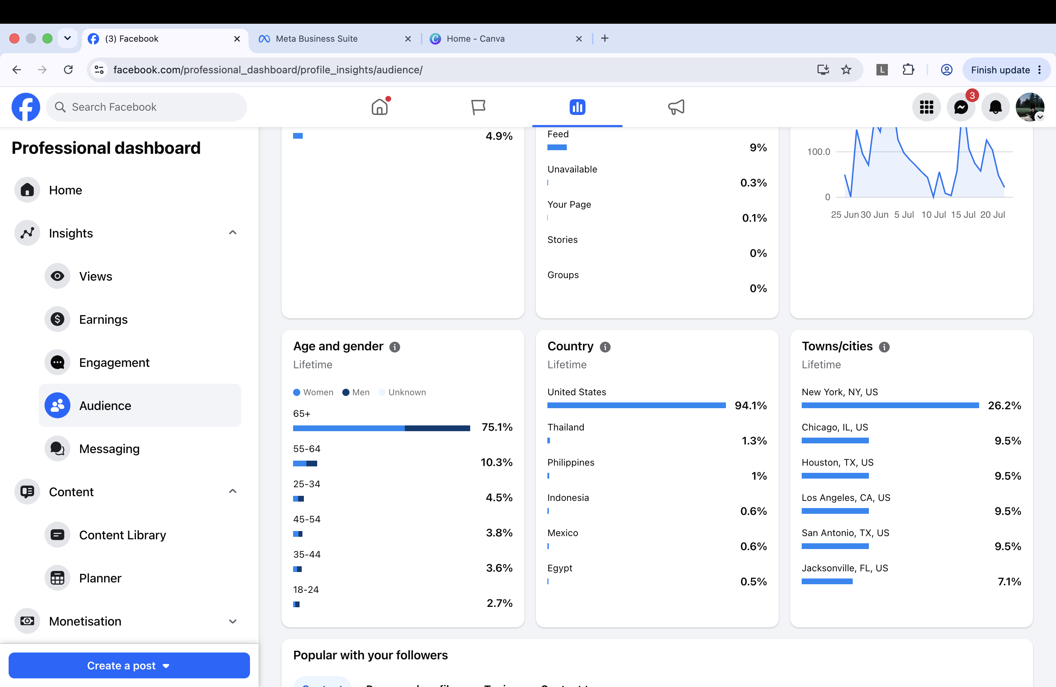Select Audience in the sidebar
Screen dimensions: 1056x687
coord(140,406)
